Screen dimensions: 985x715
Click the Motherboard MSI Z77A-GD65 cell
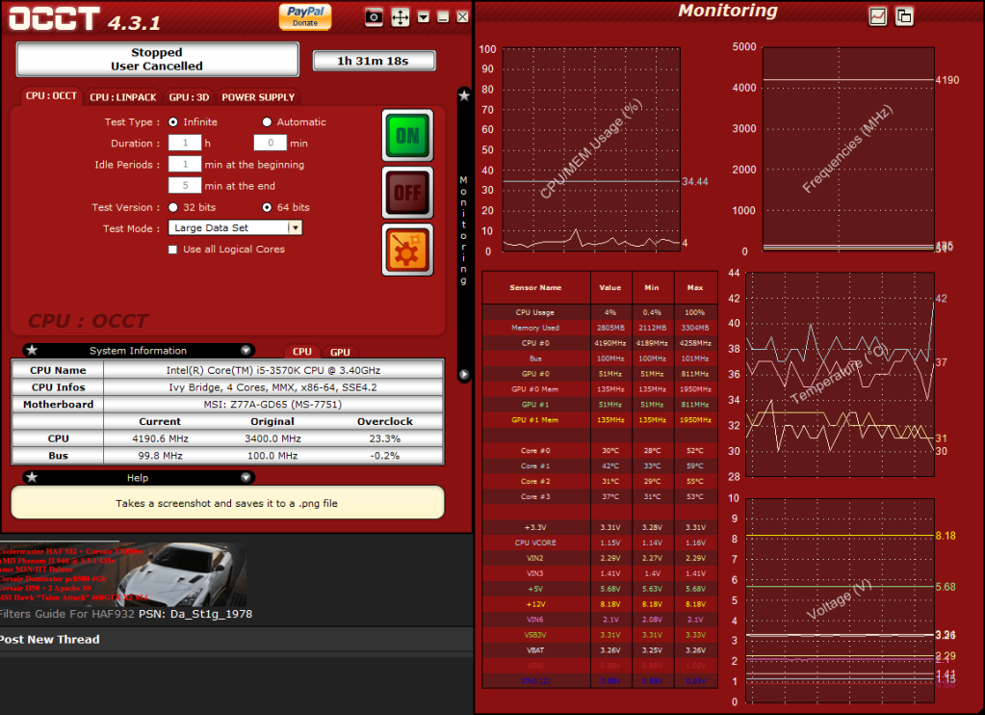tap(273, 405)
